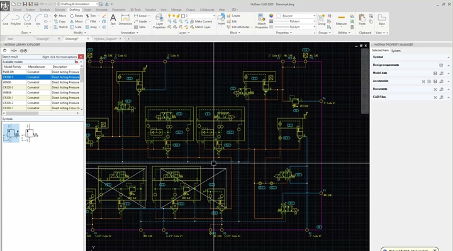The height and width of the screenshot is (251, 453).
Task: Click the HyDraw application logo button
Action: point(5,6)
